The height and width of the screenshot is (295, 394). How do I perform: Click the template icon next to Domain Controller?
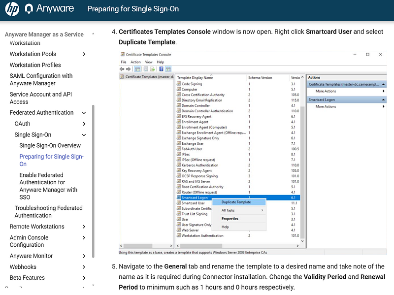pos(179,105)
